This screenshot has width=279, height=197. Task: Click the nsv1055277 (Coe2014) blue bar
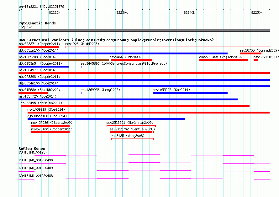pyautogui.click(x=190, y=93)
